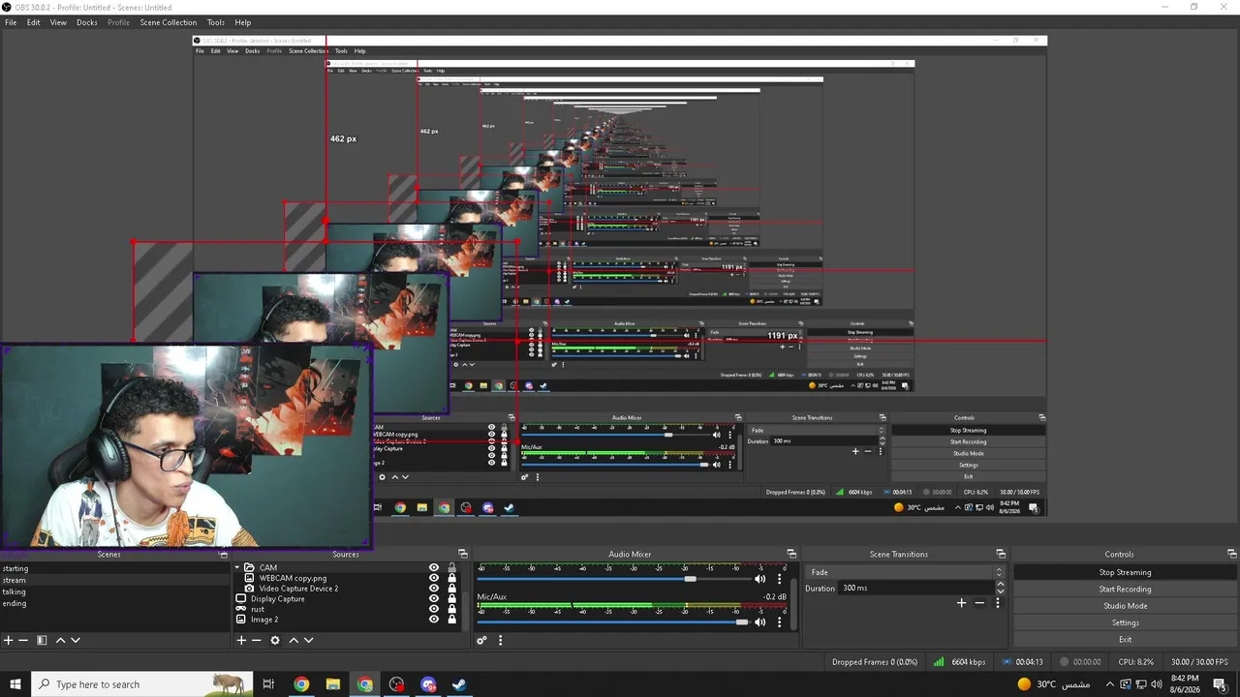Increase transition duration with up arrow

1001,584
